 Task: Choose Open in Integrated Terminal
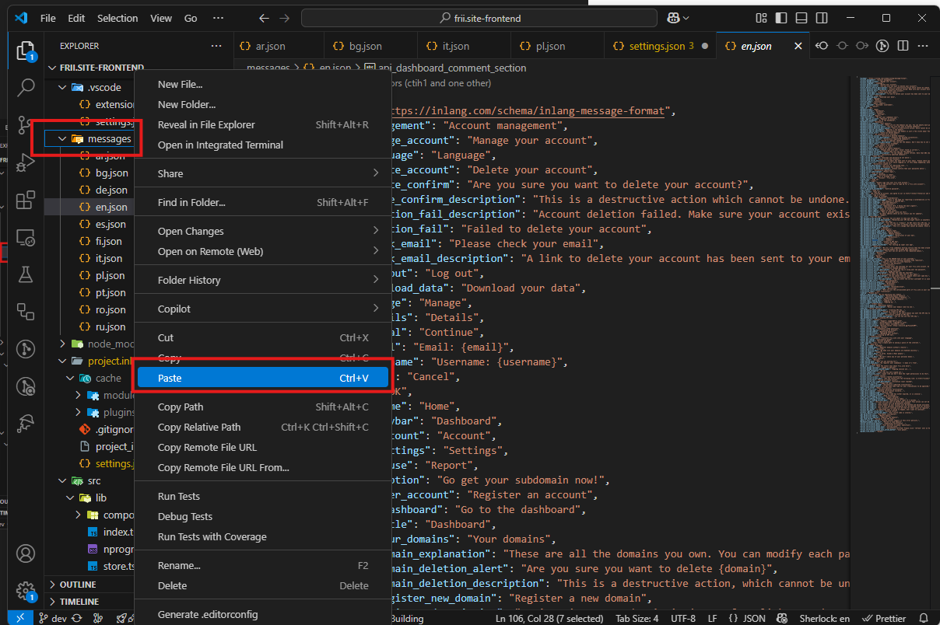click(x=262, y=145)
